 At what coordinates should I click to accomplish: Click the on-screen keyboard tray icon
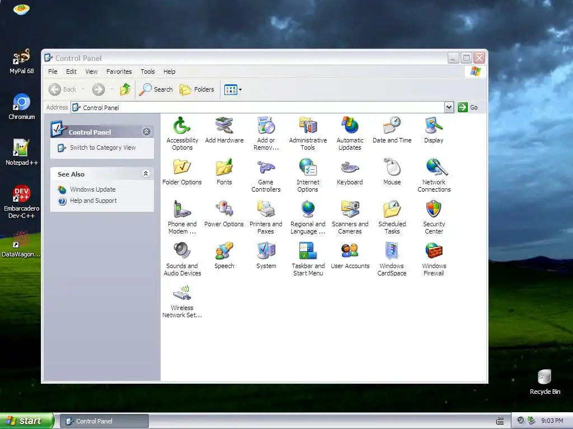click(x=500, y=421)
